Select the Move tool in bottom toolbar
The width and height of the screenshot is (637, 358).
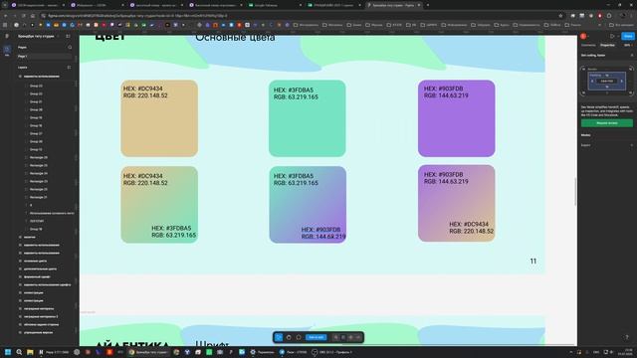click(279, 337)
